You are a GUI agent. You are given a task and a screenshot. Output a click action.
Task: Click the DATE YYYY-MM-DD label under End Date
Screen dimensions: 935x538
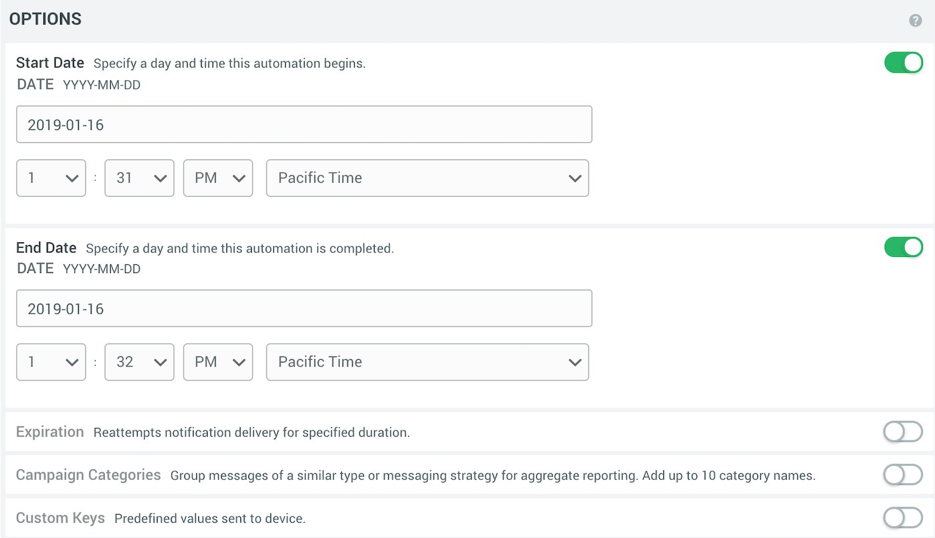pos(79,269)
